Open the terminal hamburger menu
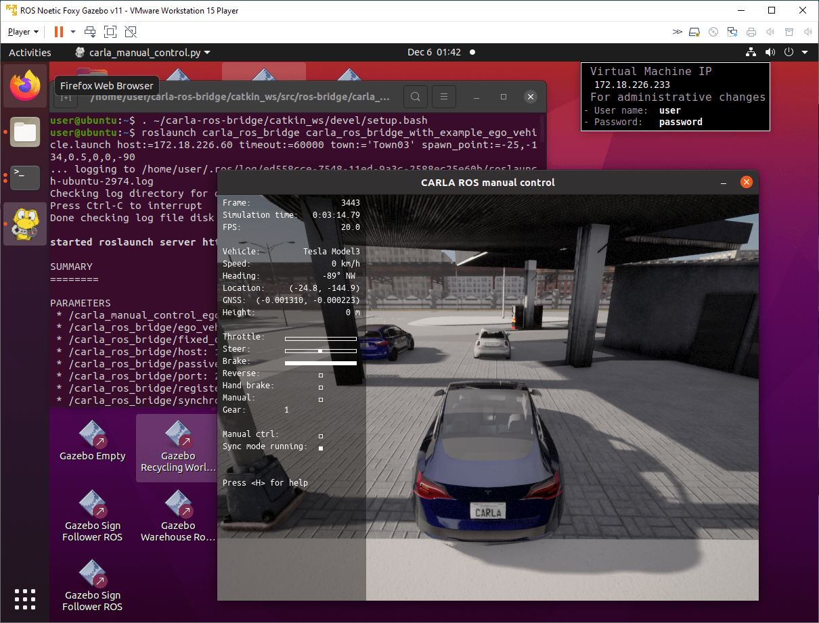Image resolution: width=819 pixels, height=623 pixels. [x=443, y=97]
